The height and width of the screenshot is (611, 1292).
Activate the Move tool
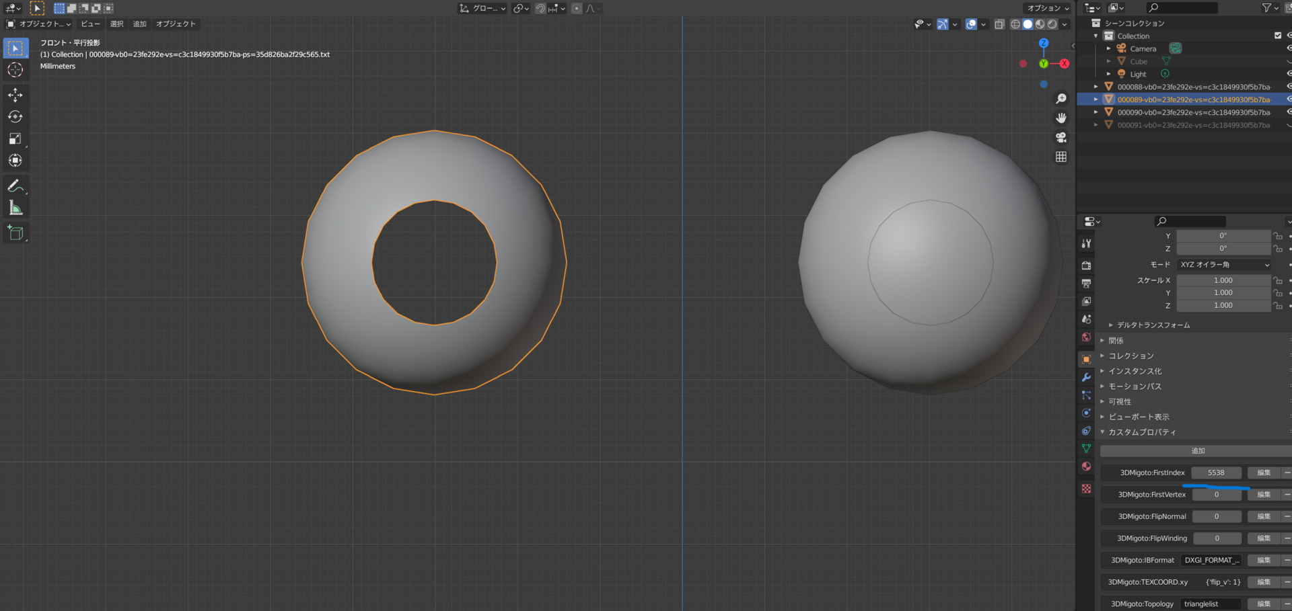click(15, 95)
